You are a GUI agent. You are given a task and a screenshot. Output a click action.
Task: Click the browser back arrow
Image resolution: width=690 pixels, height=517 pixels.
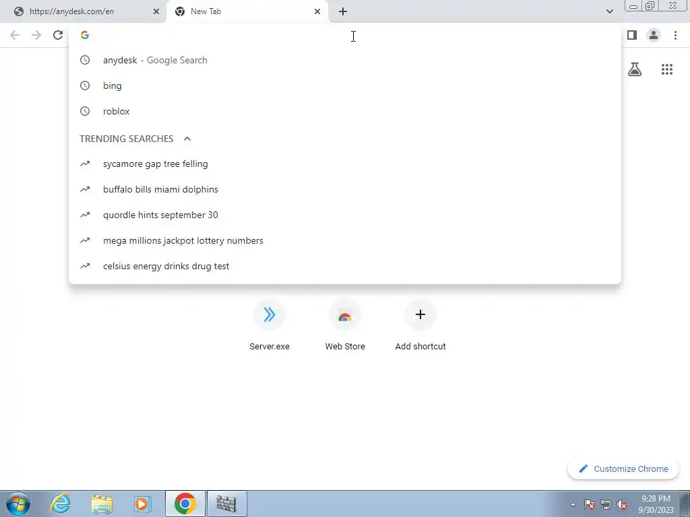tap(15, 35)
